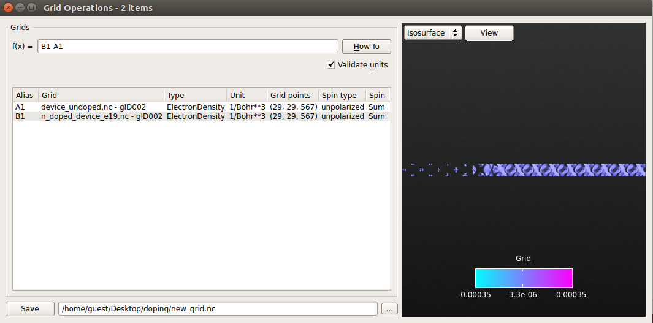Maximize the Grid Operations window
Screen dimensions: 653x323
(31, 7)
